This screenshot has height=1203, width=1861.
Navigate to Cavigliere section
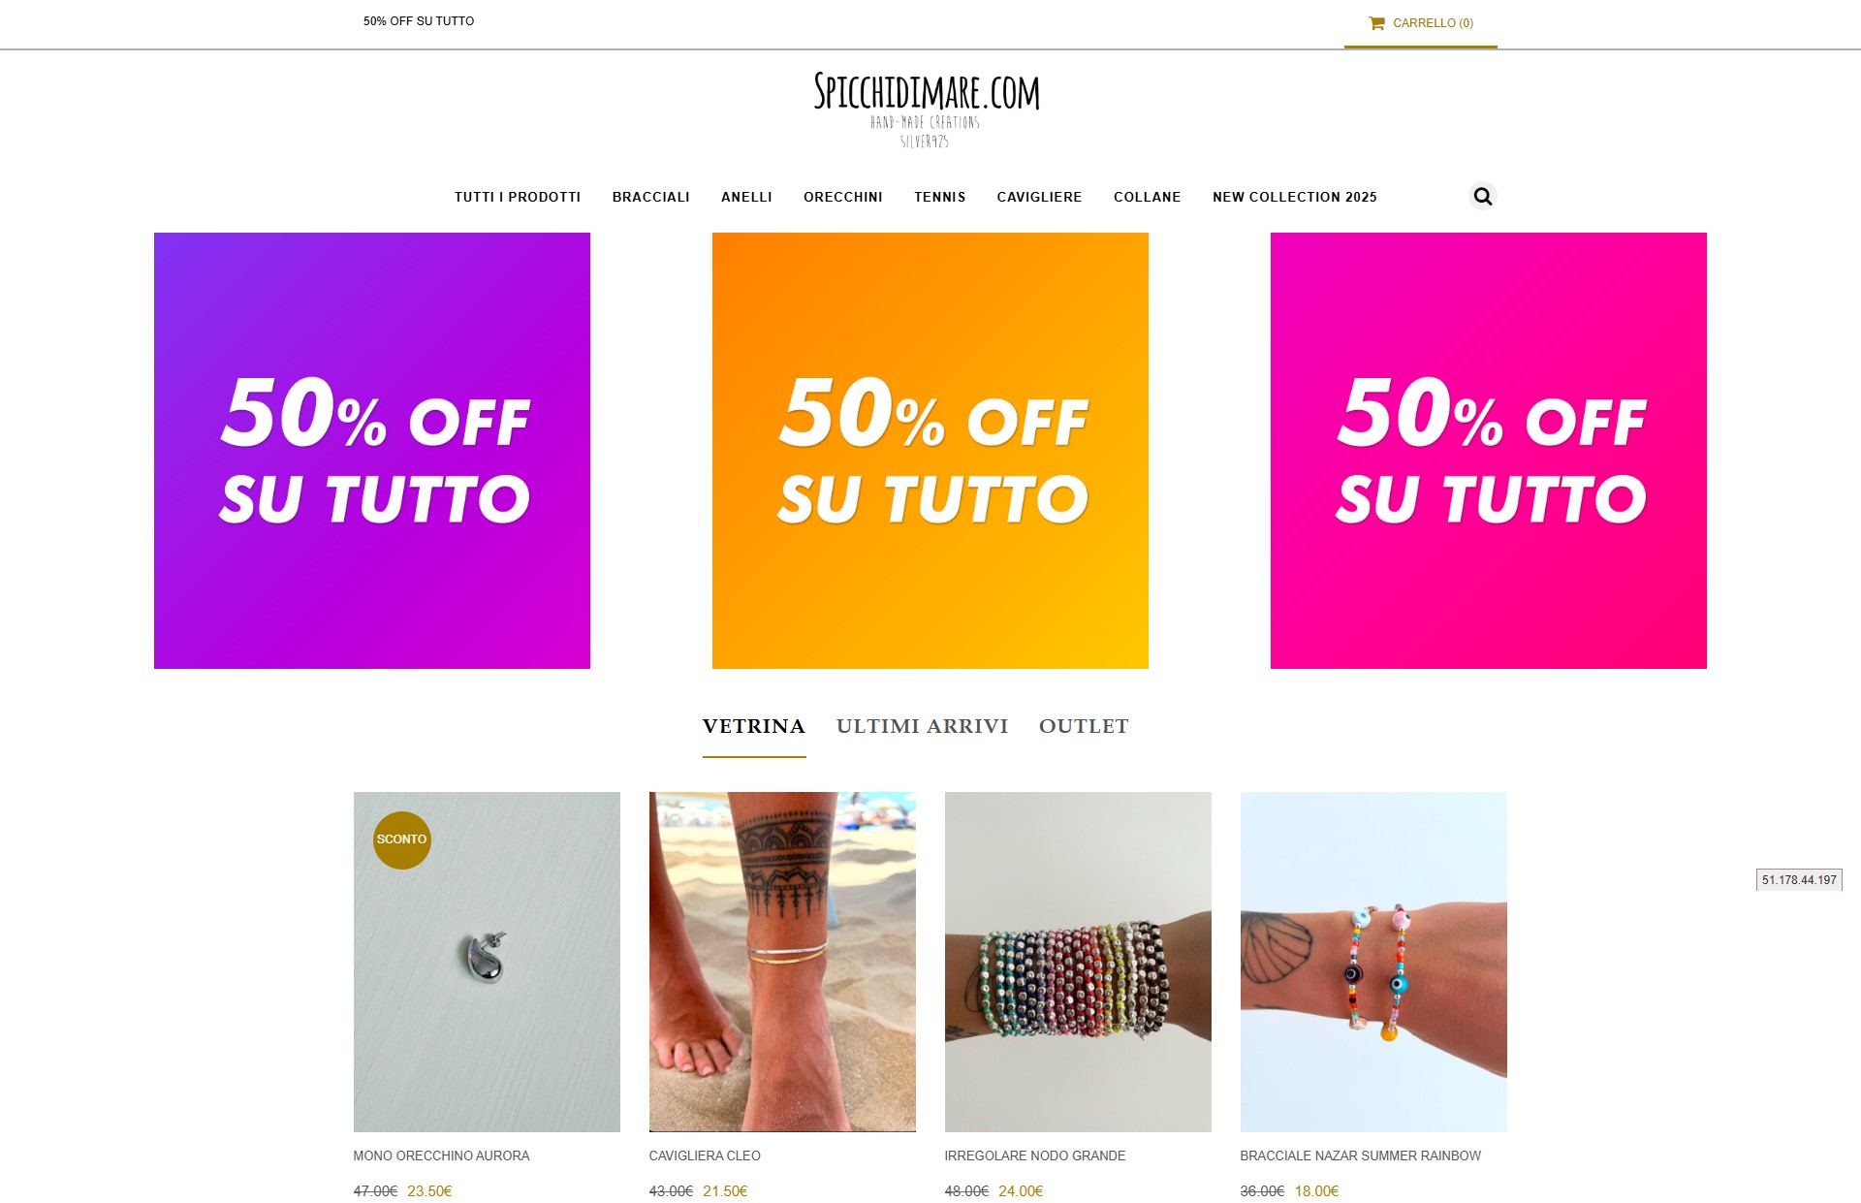pyautogui.click(x=1039, y=197)
